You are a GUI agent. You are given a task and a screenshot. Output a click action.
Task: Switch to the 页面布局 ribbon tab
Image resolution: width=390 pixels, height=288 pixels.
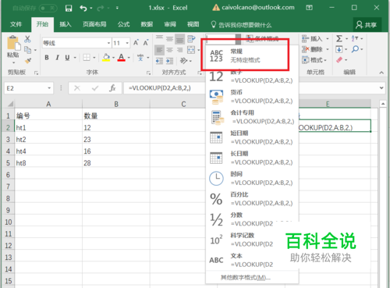coord(94,24)
